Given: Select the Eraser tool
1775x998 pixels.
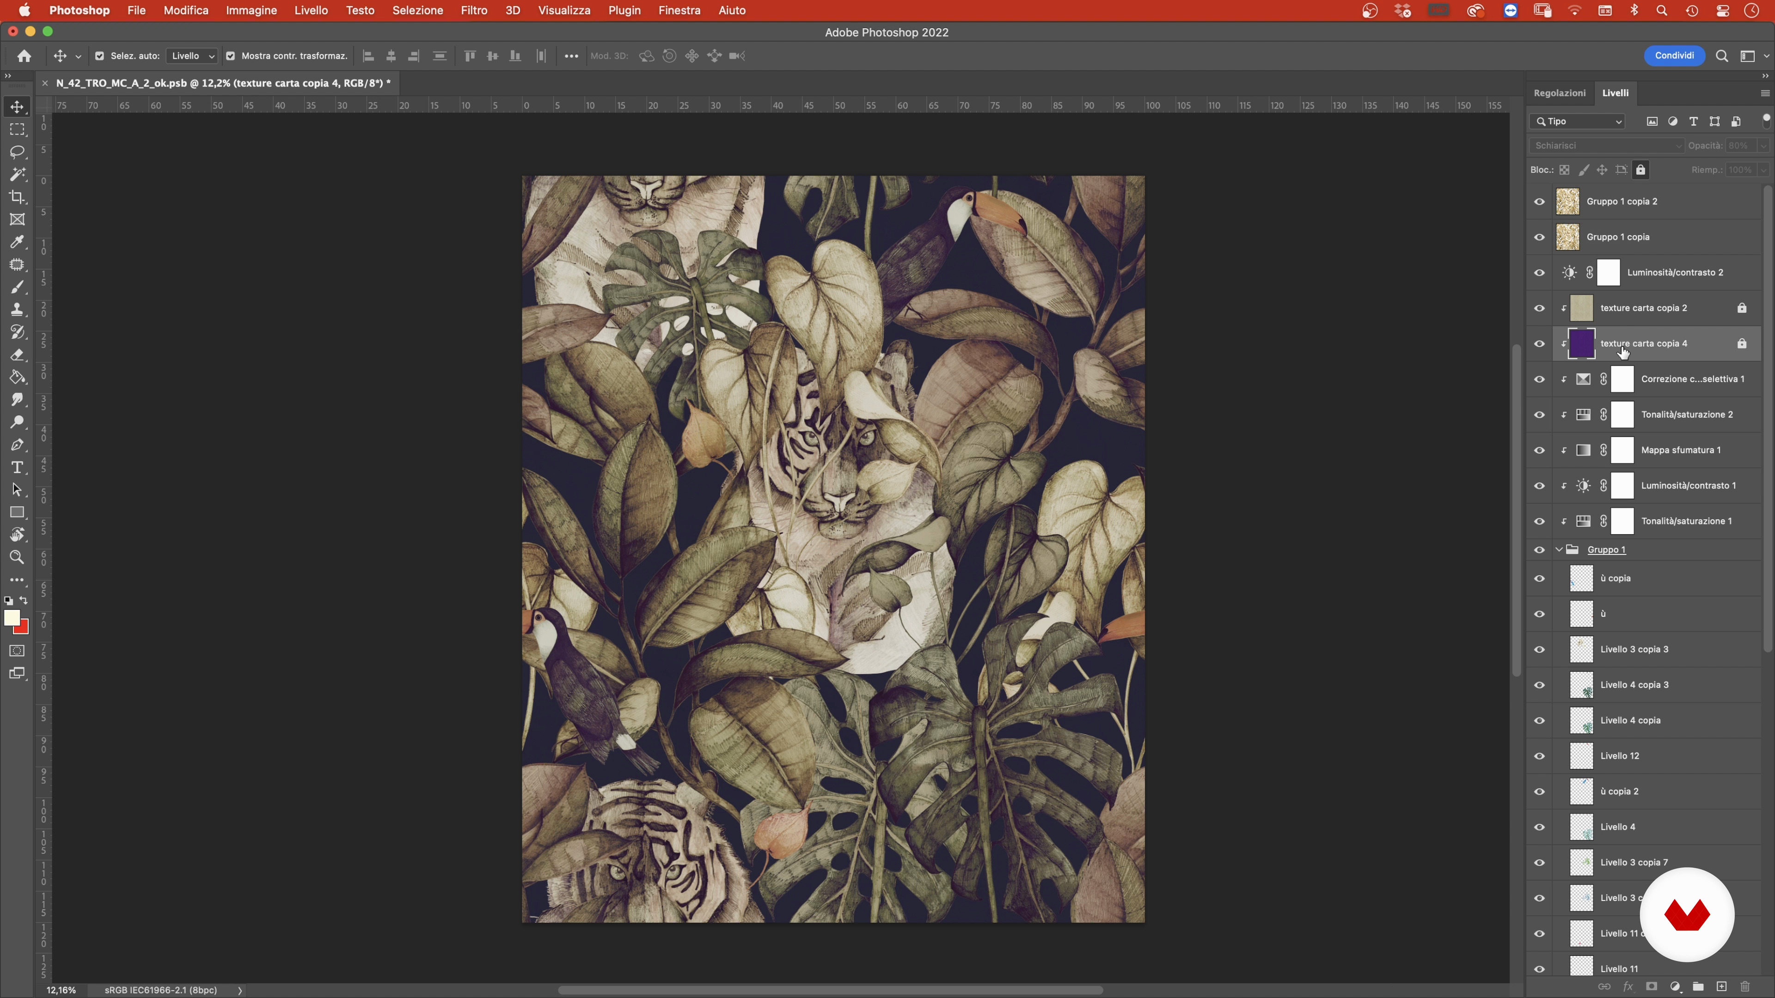Looking at the screenshot, I should pos(17,355).
